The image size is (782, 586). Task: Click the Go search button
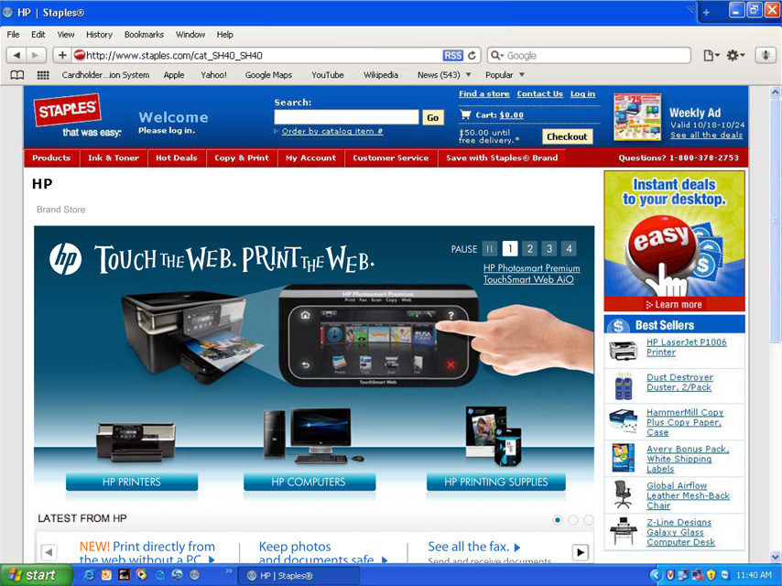[433, 118]
